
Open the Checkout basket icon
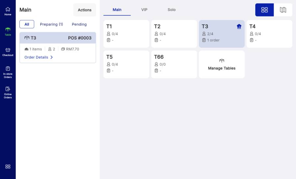tap(8, 50)
